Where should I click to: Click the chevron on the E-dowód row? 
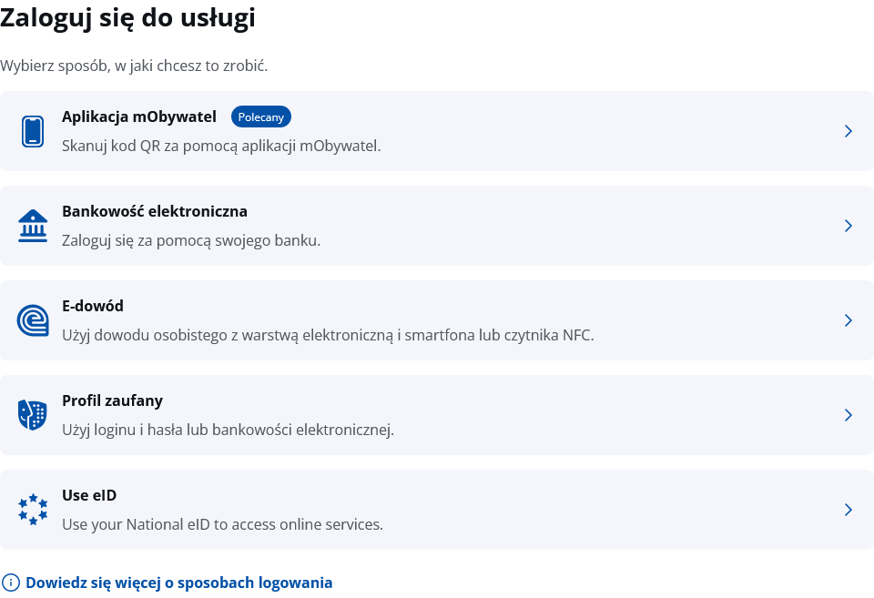[x=848, y=320]
